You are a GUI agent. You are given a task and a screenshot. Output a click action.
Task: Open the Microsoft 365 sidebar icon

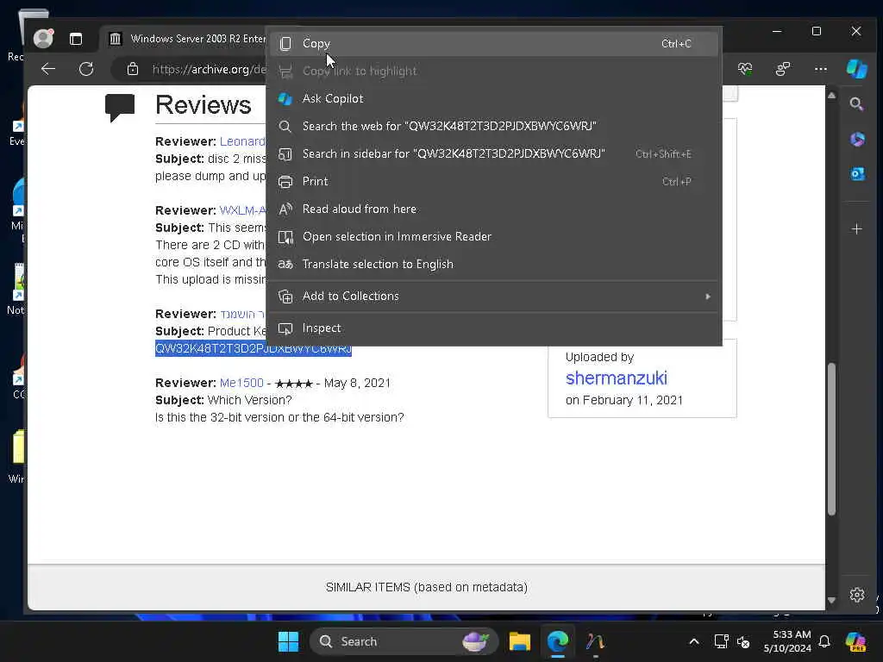click(x=857, y=139)
